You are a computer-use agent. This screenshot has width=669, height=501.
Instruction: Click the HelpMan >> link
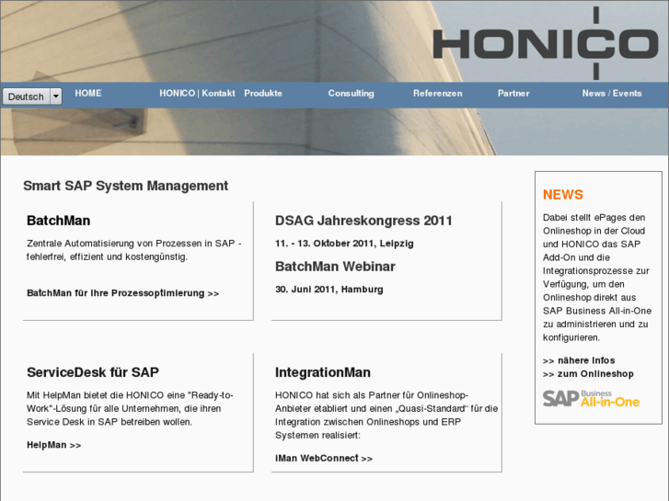tap(53, 445)
